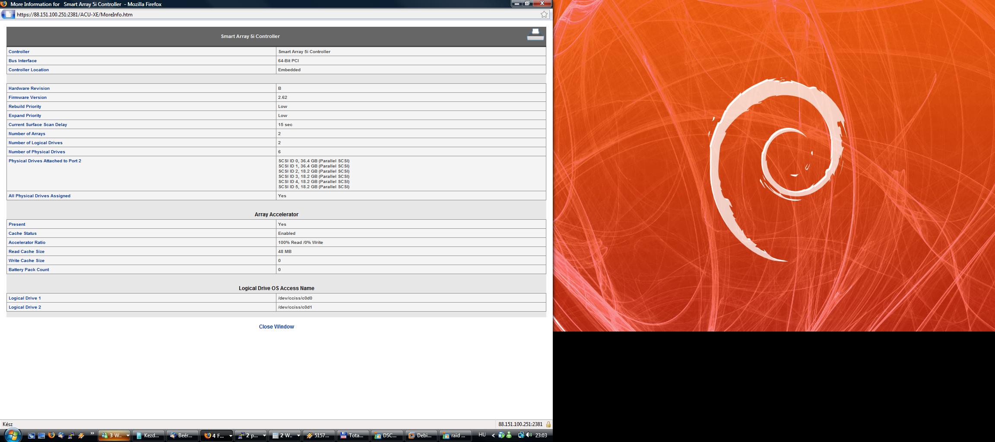This screenshot has height=442, width=995.
Task: Switch to the 'raid ...' taskbar window
Action: 455,436
